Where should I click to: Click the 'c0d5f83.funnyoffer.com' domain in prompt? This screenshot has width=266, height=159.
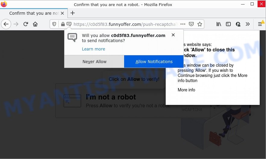[x=138, y=35]
